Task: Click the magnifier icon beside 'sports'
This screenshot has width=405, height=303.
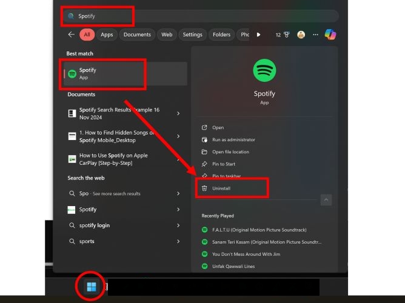Action: click(x=72, y=242)
